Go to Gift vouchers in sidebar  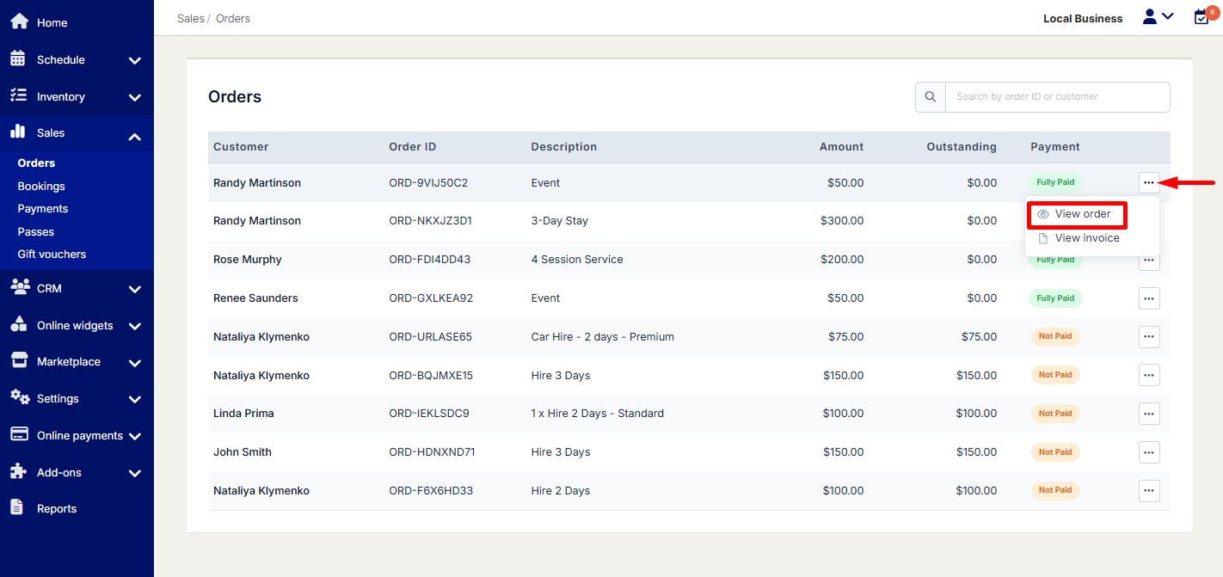tap(52, 255)
